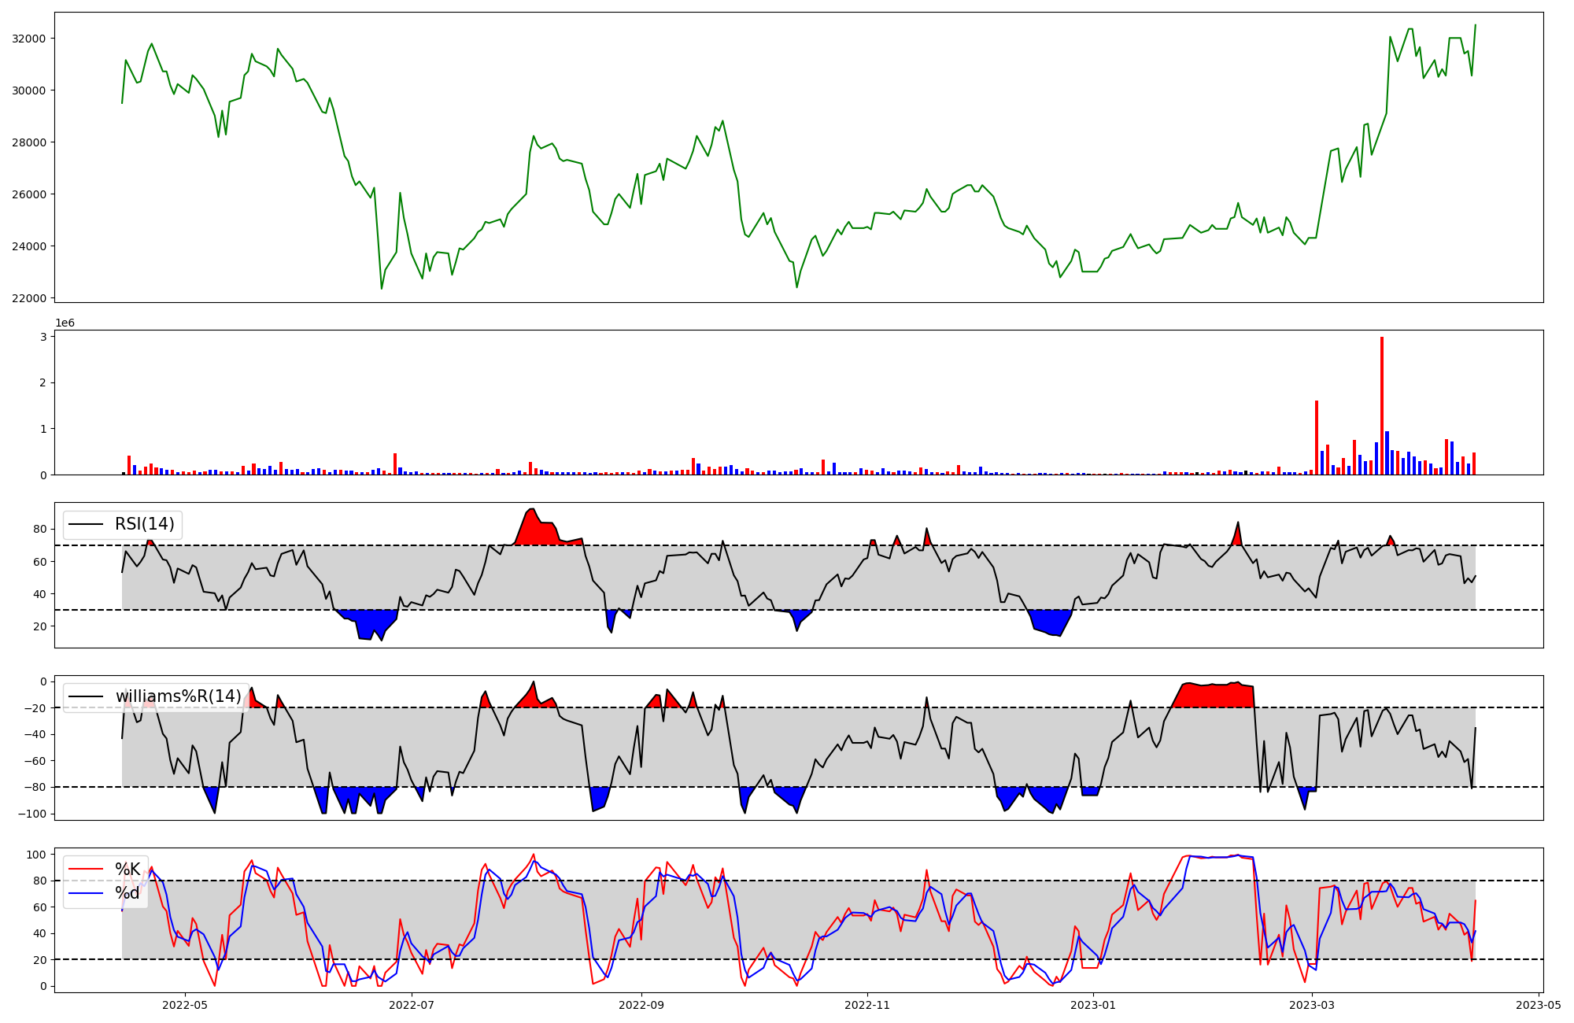Click the black RSI legend line sample
1574x1023 pixels.
pos(85,524)
